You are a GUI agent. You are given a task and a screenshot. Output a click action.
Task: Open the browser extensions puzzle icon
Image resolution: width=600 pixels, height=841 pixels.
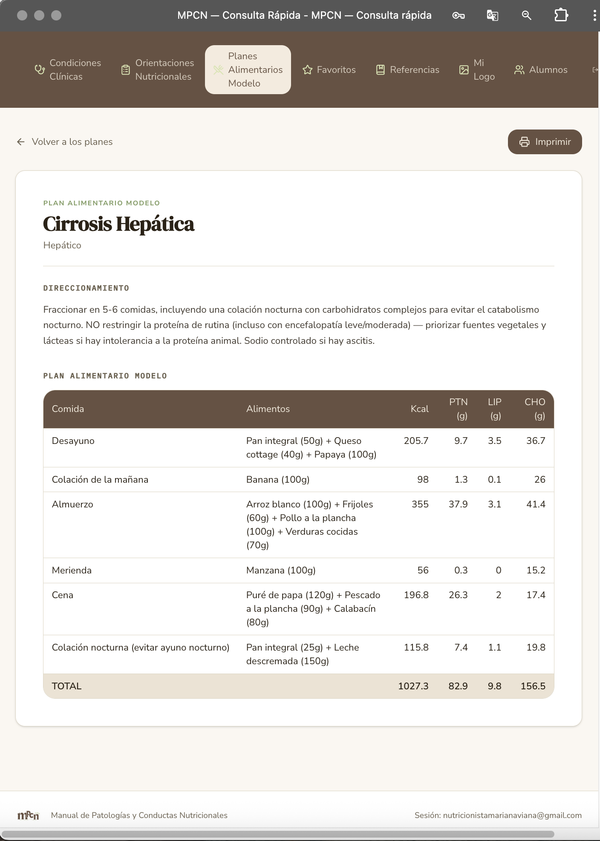(561, 15)
